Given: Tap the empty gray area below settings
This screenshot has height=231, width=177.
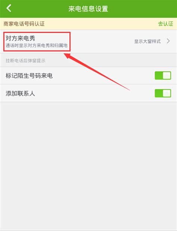Looking at the screenshot, I should click(x=88, y=165).
